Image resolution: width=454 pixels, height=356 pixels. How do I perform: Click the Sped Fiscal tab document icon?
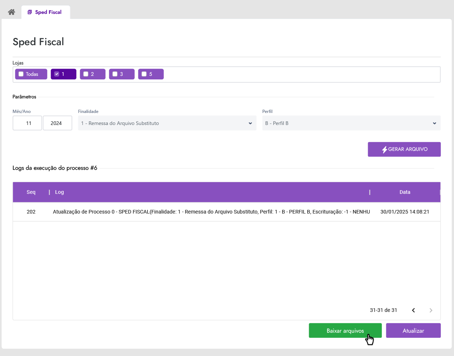point(30,12)
